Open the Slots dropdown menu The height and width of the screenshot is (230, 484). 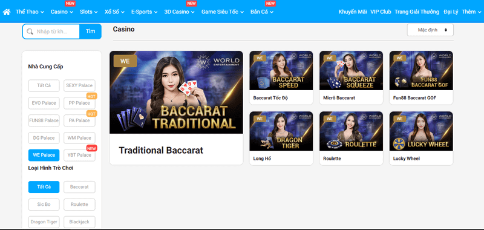[89, 12]
